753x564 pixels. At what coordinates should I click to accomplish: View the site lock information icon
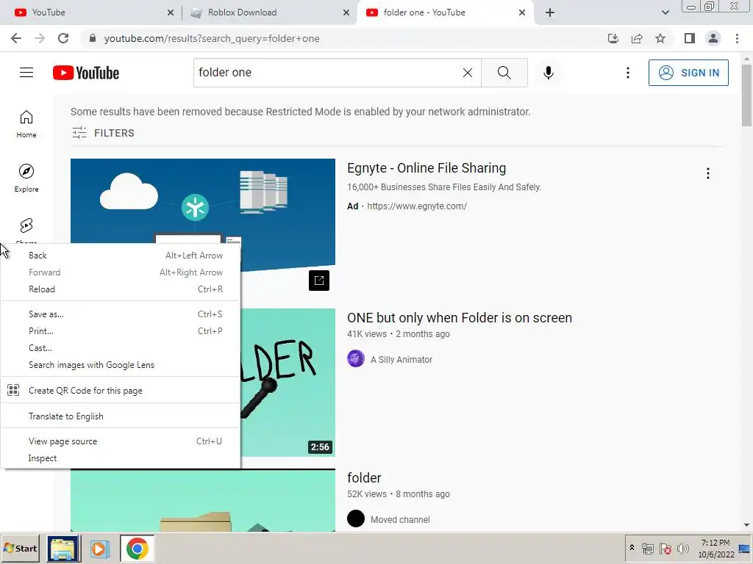[x=93, y=38]
